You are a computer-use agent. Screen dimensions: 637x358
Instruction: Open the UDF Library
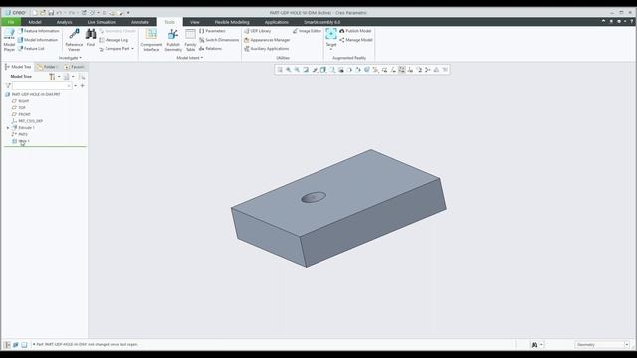coord(257,31)
